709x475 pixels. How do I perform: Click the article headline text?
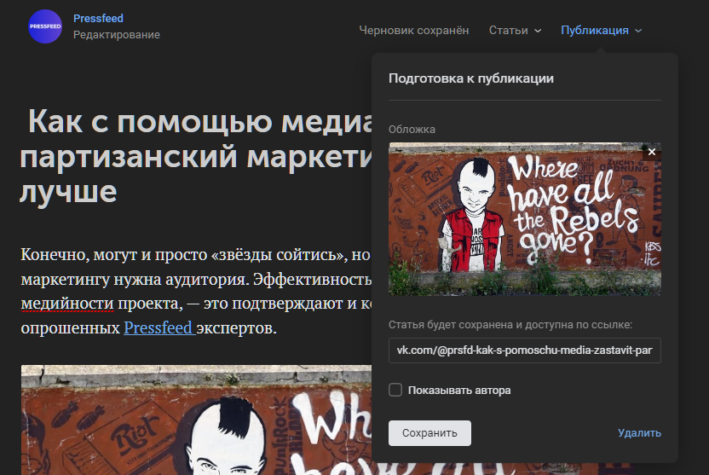[196, 157]
